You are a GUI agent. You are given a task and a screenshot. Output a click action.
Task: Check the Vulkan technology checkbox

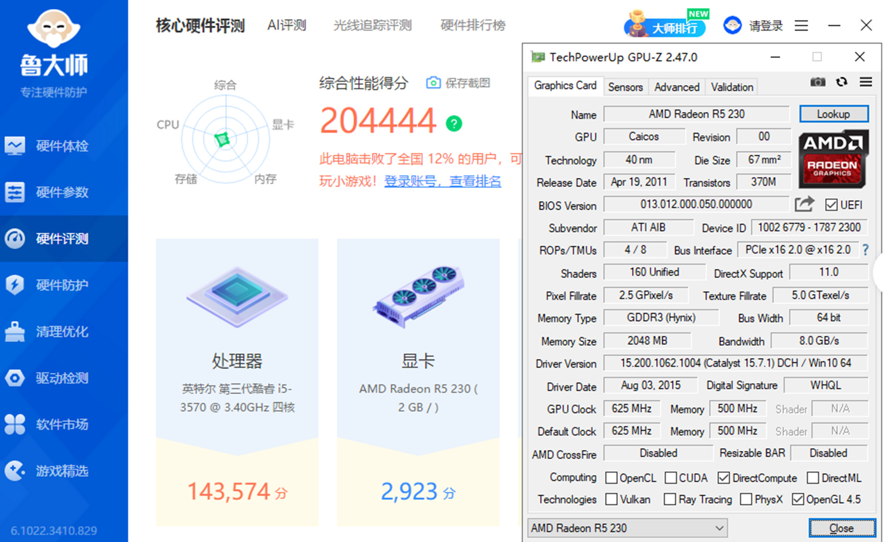611,499
